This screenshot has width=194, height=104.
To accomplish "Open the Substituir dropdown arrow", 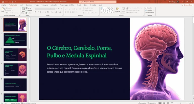I will [x=154, y=10].
